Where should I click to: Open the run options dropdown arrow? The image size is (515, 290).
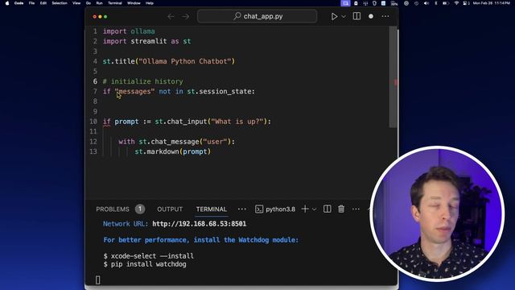point(344,16)
